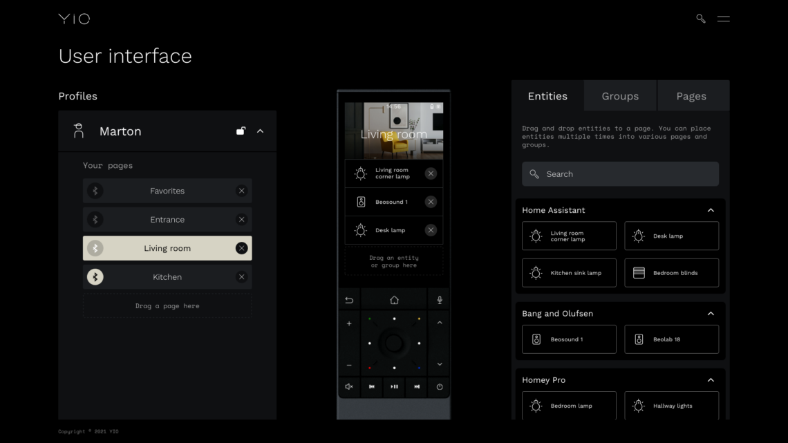Click the Bluetooth icon beside Favorites page
Viewport: 788px width, 443px height.
tap(95, 191)
